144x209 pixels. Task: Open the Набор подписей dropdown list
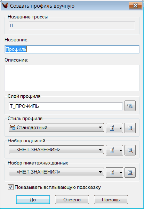click(x=56, y=150)
